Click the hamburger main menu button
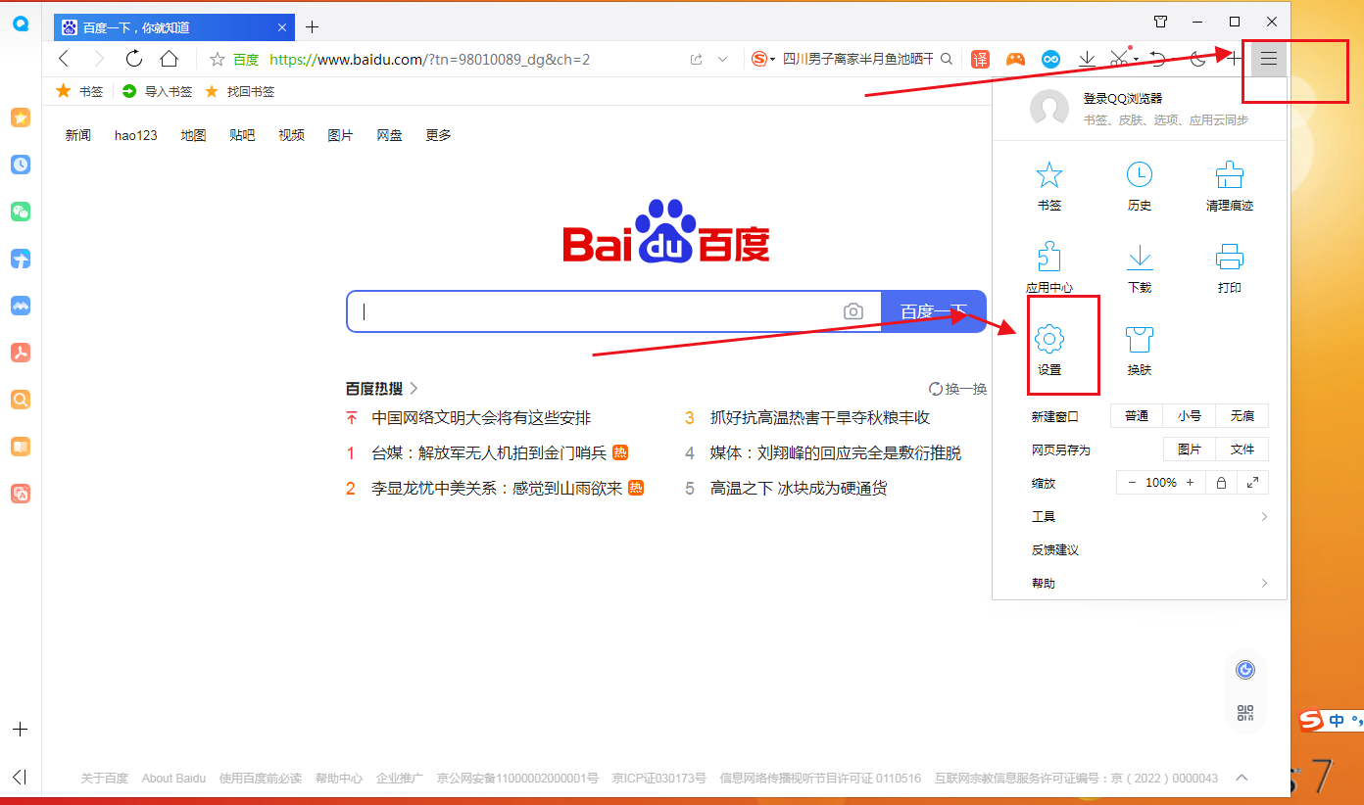Screen dimensions: 1364x805 1269,59
